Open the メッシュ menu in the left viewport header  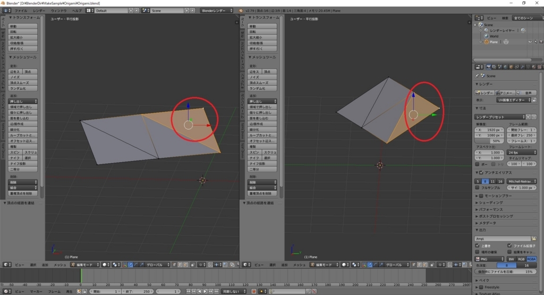click(59, 265)
